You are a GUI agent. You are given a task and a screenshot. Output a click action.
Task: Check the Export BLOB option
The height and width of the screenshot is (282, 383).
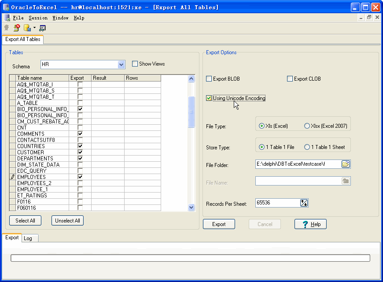[x=209, y=79]
